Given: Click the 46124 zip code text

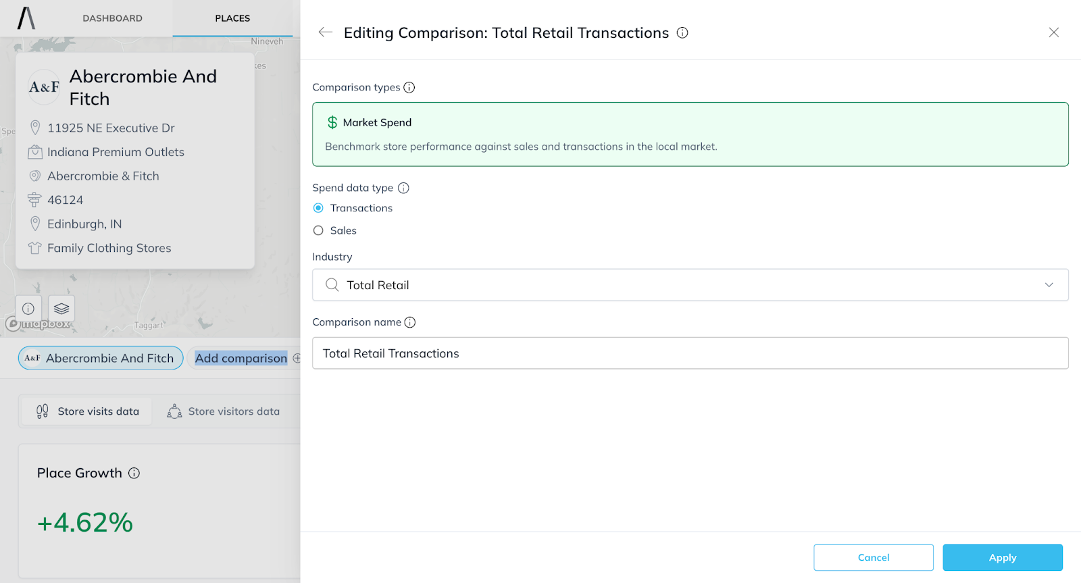Looking at the screenshot, I should coord(65,200).
